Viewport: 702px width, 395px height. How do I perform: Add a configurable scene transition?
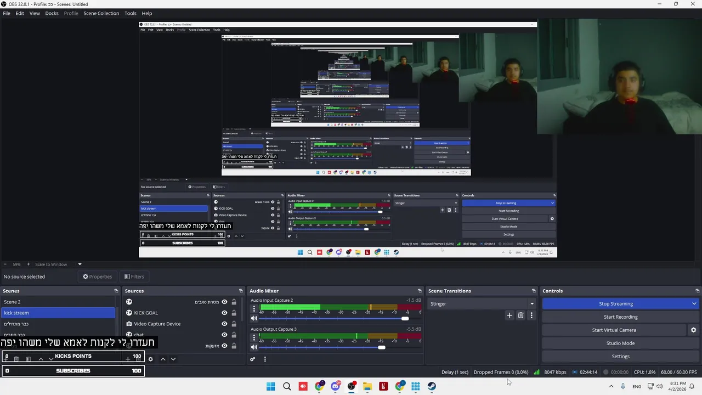tap(509, 315)
